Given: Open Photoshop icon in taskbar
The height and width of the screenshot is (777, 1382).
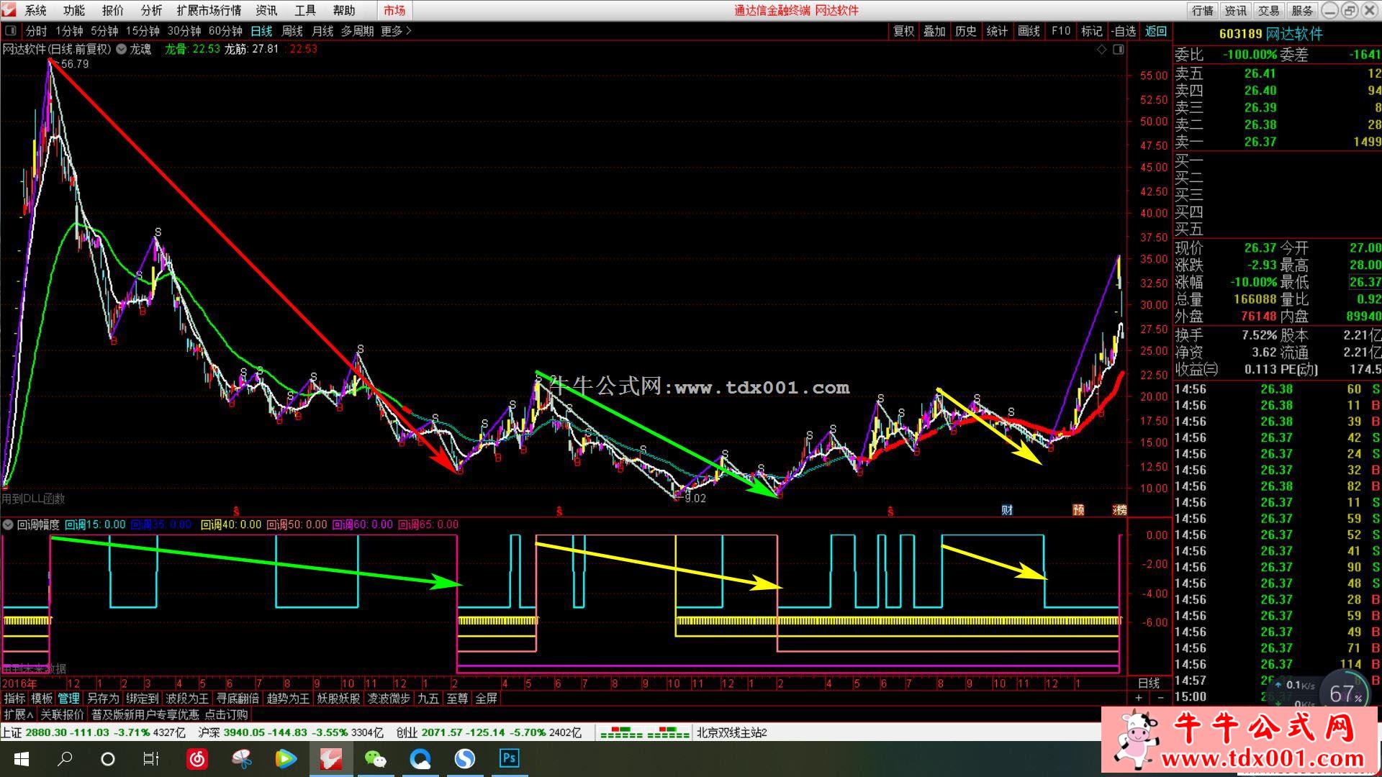Looking at the screenshot, I should (510, 758).
